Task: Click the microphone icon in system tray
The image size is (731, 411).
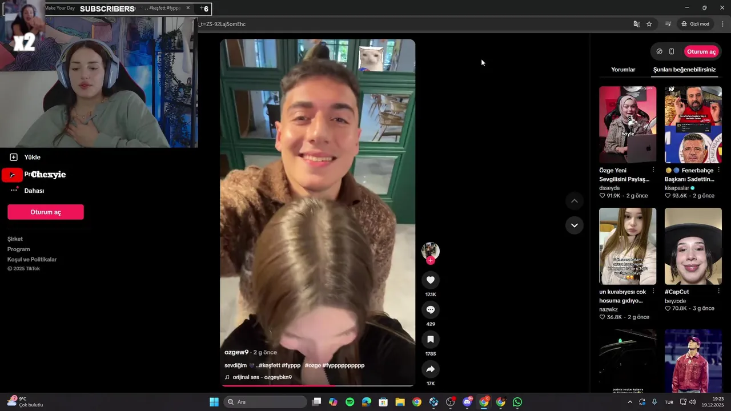Action: pyautogui.click(x=654, y=402)
